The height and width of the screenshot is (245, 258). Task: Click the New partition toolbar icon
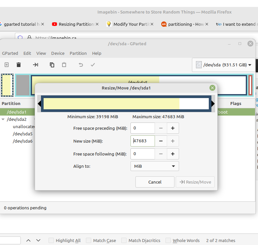[7, 65]
